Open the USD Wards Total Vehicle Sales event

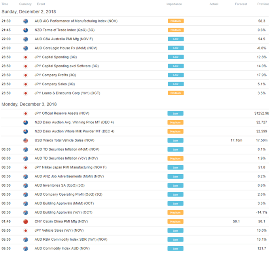tap(64, 140)
